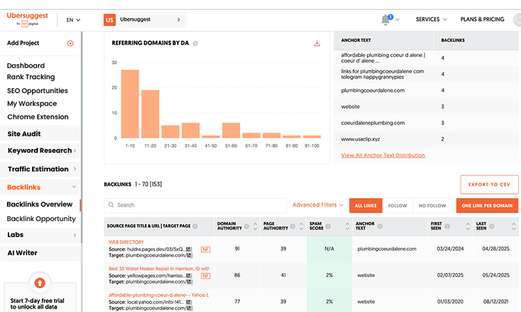Open AI Writer
This screenshot has width=521, height=312.
[x=40, y=253]
